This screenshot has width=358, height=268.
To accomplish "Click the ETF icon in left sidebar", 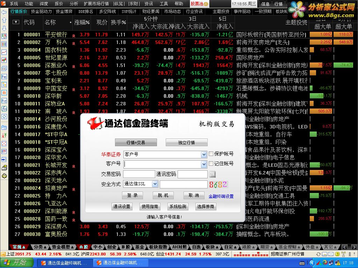I will coord(4,151).
